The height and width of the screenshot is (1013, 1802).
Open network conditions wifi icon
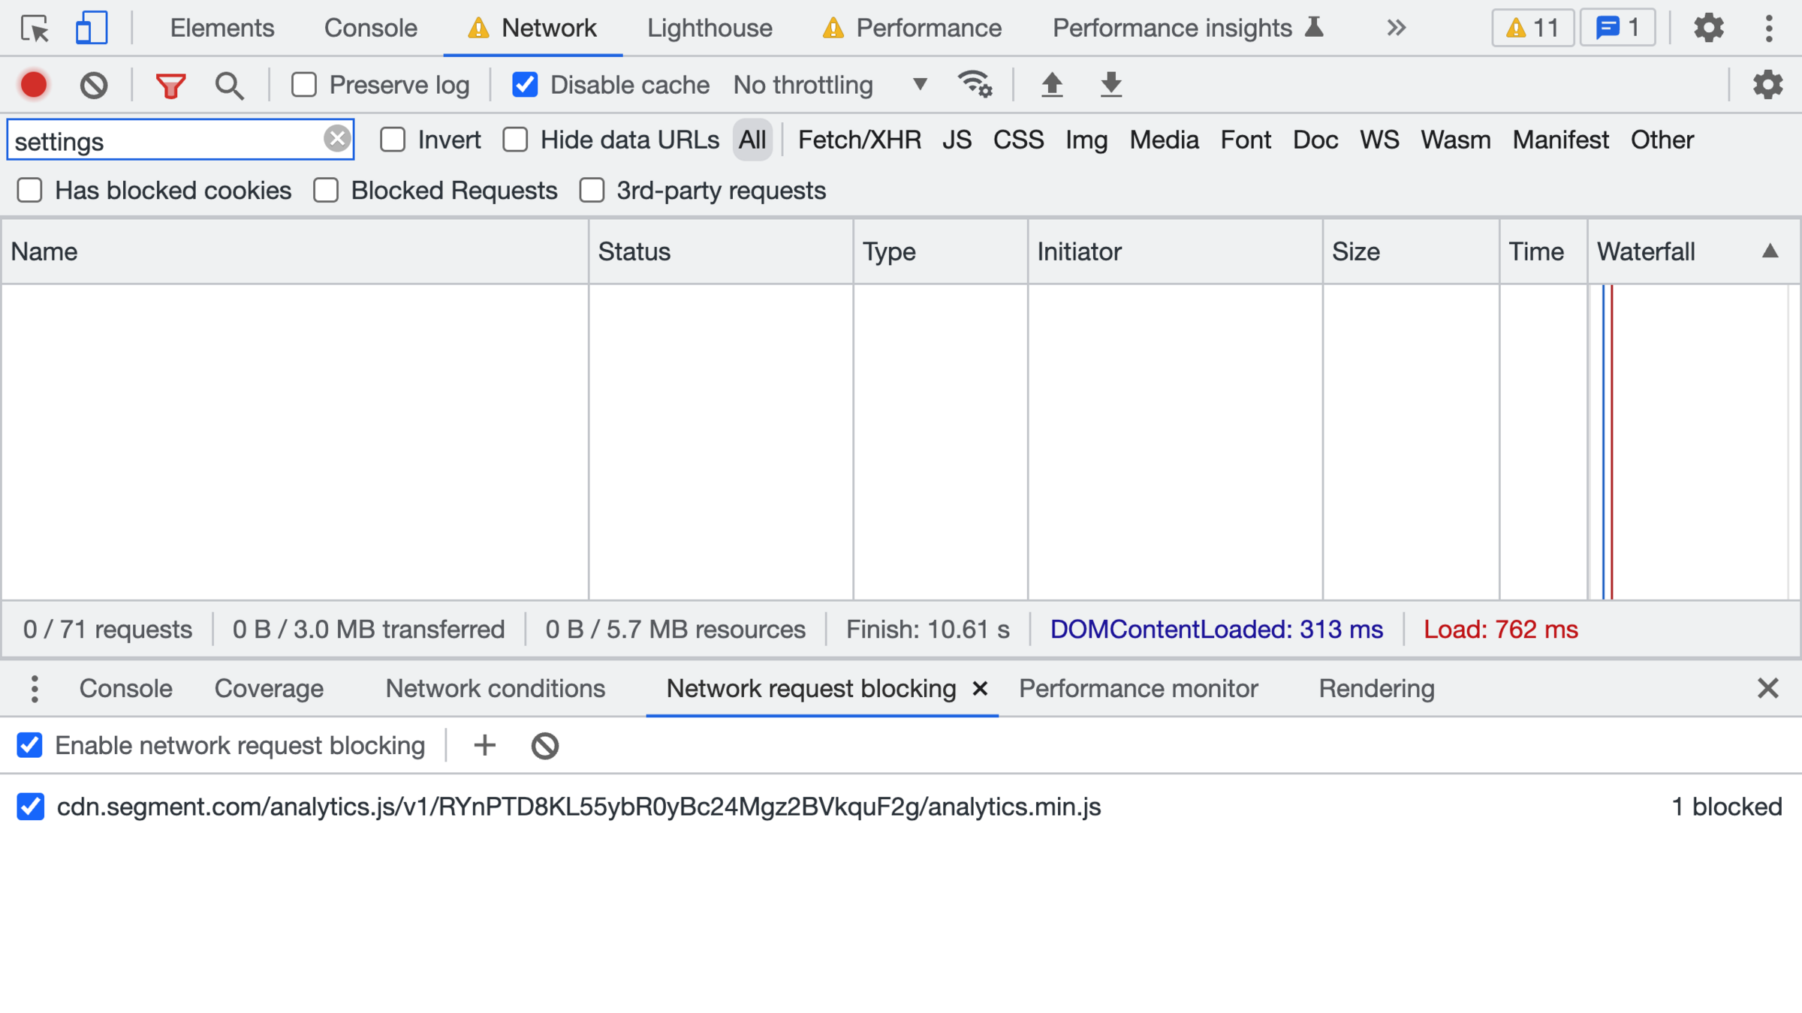point(975,85)
